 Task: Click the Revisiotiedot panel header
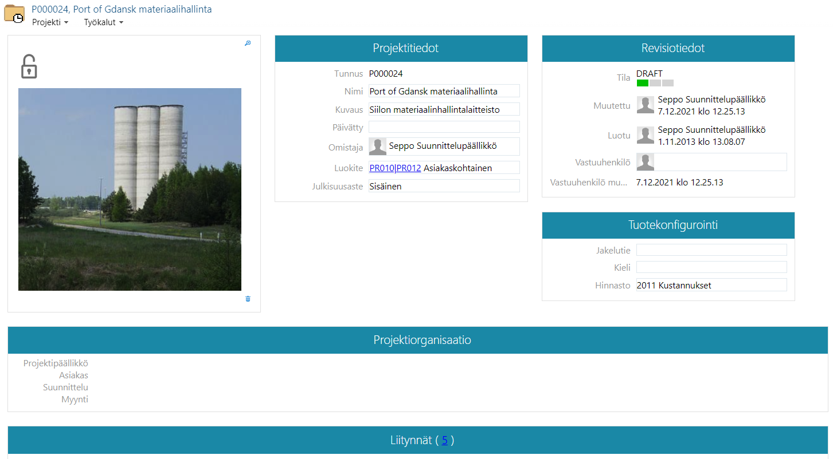(x=668, y=49)
